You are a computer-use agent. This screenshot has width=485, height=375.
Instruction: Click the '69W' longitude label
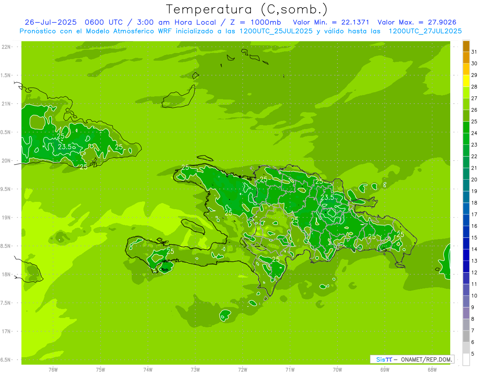(x=385, y=370)
